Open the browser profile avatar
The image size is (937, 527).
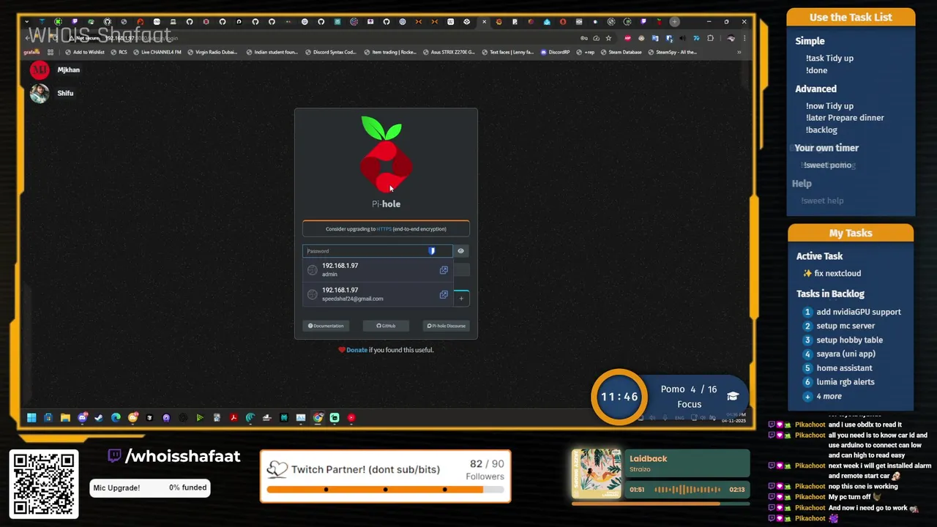(x=731, y=38)
